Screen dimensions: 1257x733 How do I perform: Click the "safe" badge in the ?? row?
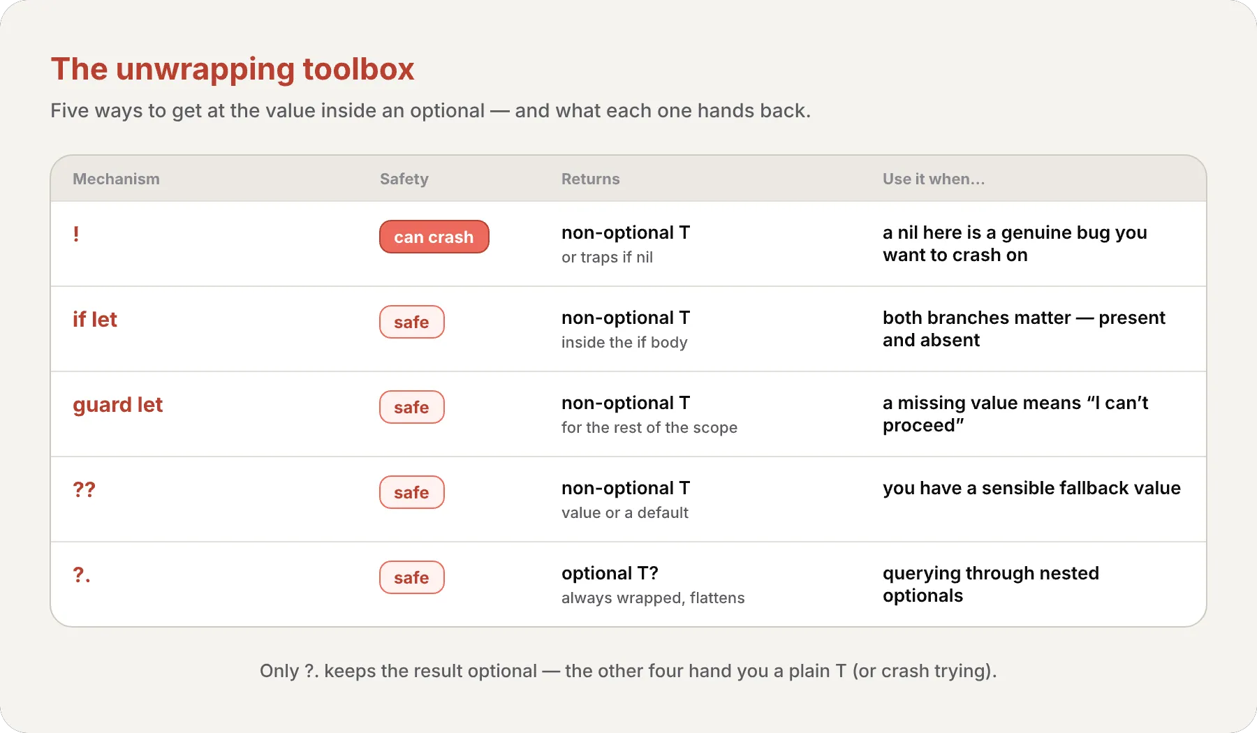click(x=411, y=492)
